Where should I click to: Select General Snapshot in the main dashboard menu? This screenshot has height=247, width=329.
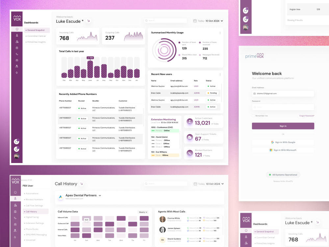pos(37,30)
